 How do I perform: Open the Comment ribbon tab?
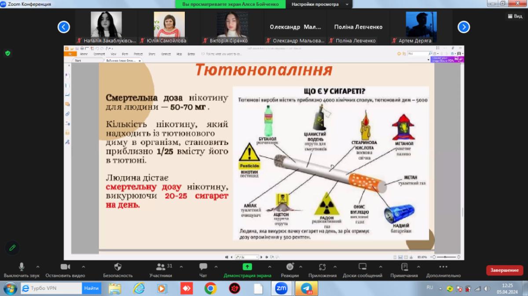[99, 54]
